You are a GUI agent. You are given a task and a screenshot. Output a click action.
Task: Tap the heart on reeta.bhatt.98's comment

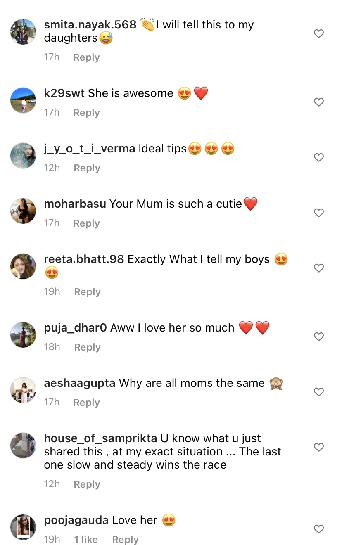[319, 268]
